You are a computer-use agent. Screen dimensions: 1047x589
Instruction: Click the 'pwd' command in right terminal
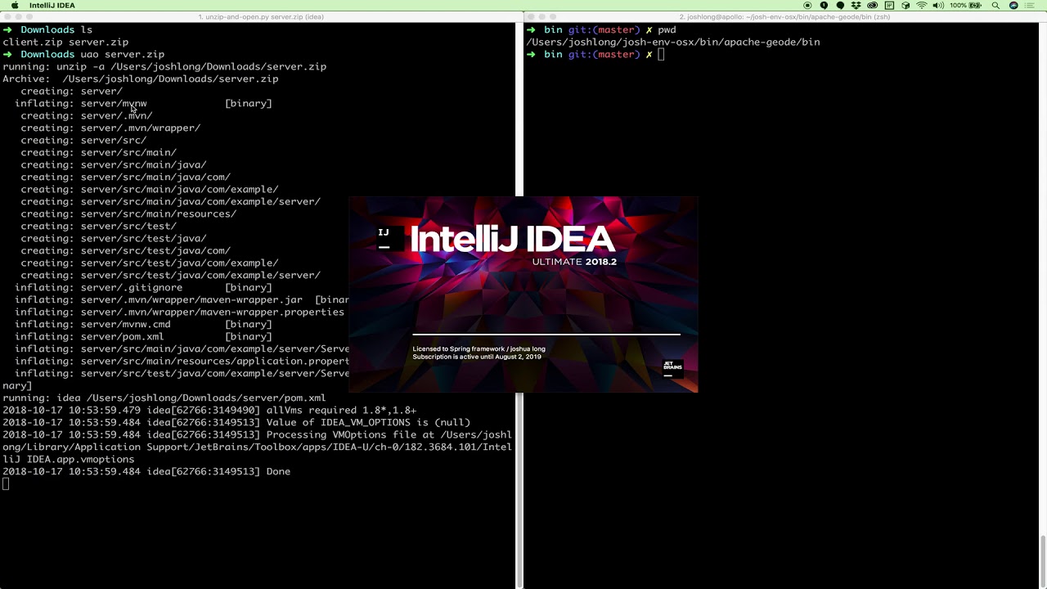[667, 30]
